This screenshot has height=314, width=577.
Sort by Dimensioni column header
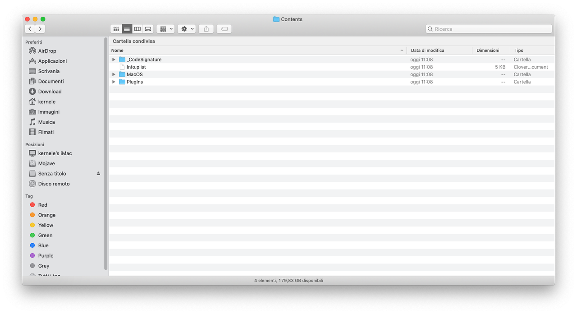click(x=491, y=51)
